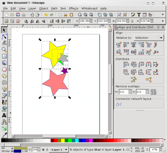167x153 pixels.
Task: Click the Cut scissors icon
Action: click(66, 15)
